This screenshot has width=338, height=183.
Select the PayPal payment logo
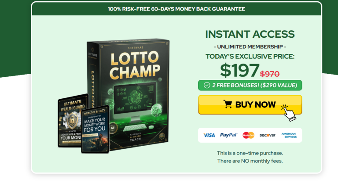[x=228, y=135]
